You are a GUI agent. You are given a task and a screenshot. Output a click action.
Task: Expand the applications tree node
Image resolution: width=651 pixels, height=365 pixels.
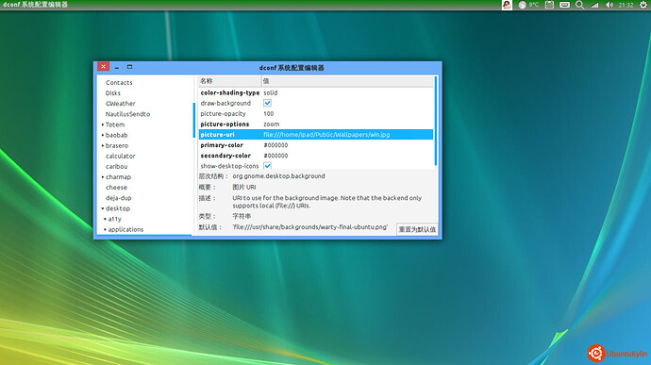[105, 229]
